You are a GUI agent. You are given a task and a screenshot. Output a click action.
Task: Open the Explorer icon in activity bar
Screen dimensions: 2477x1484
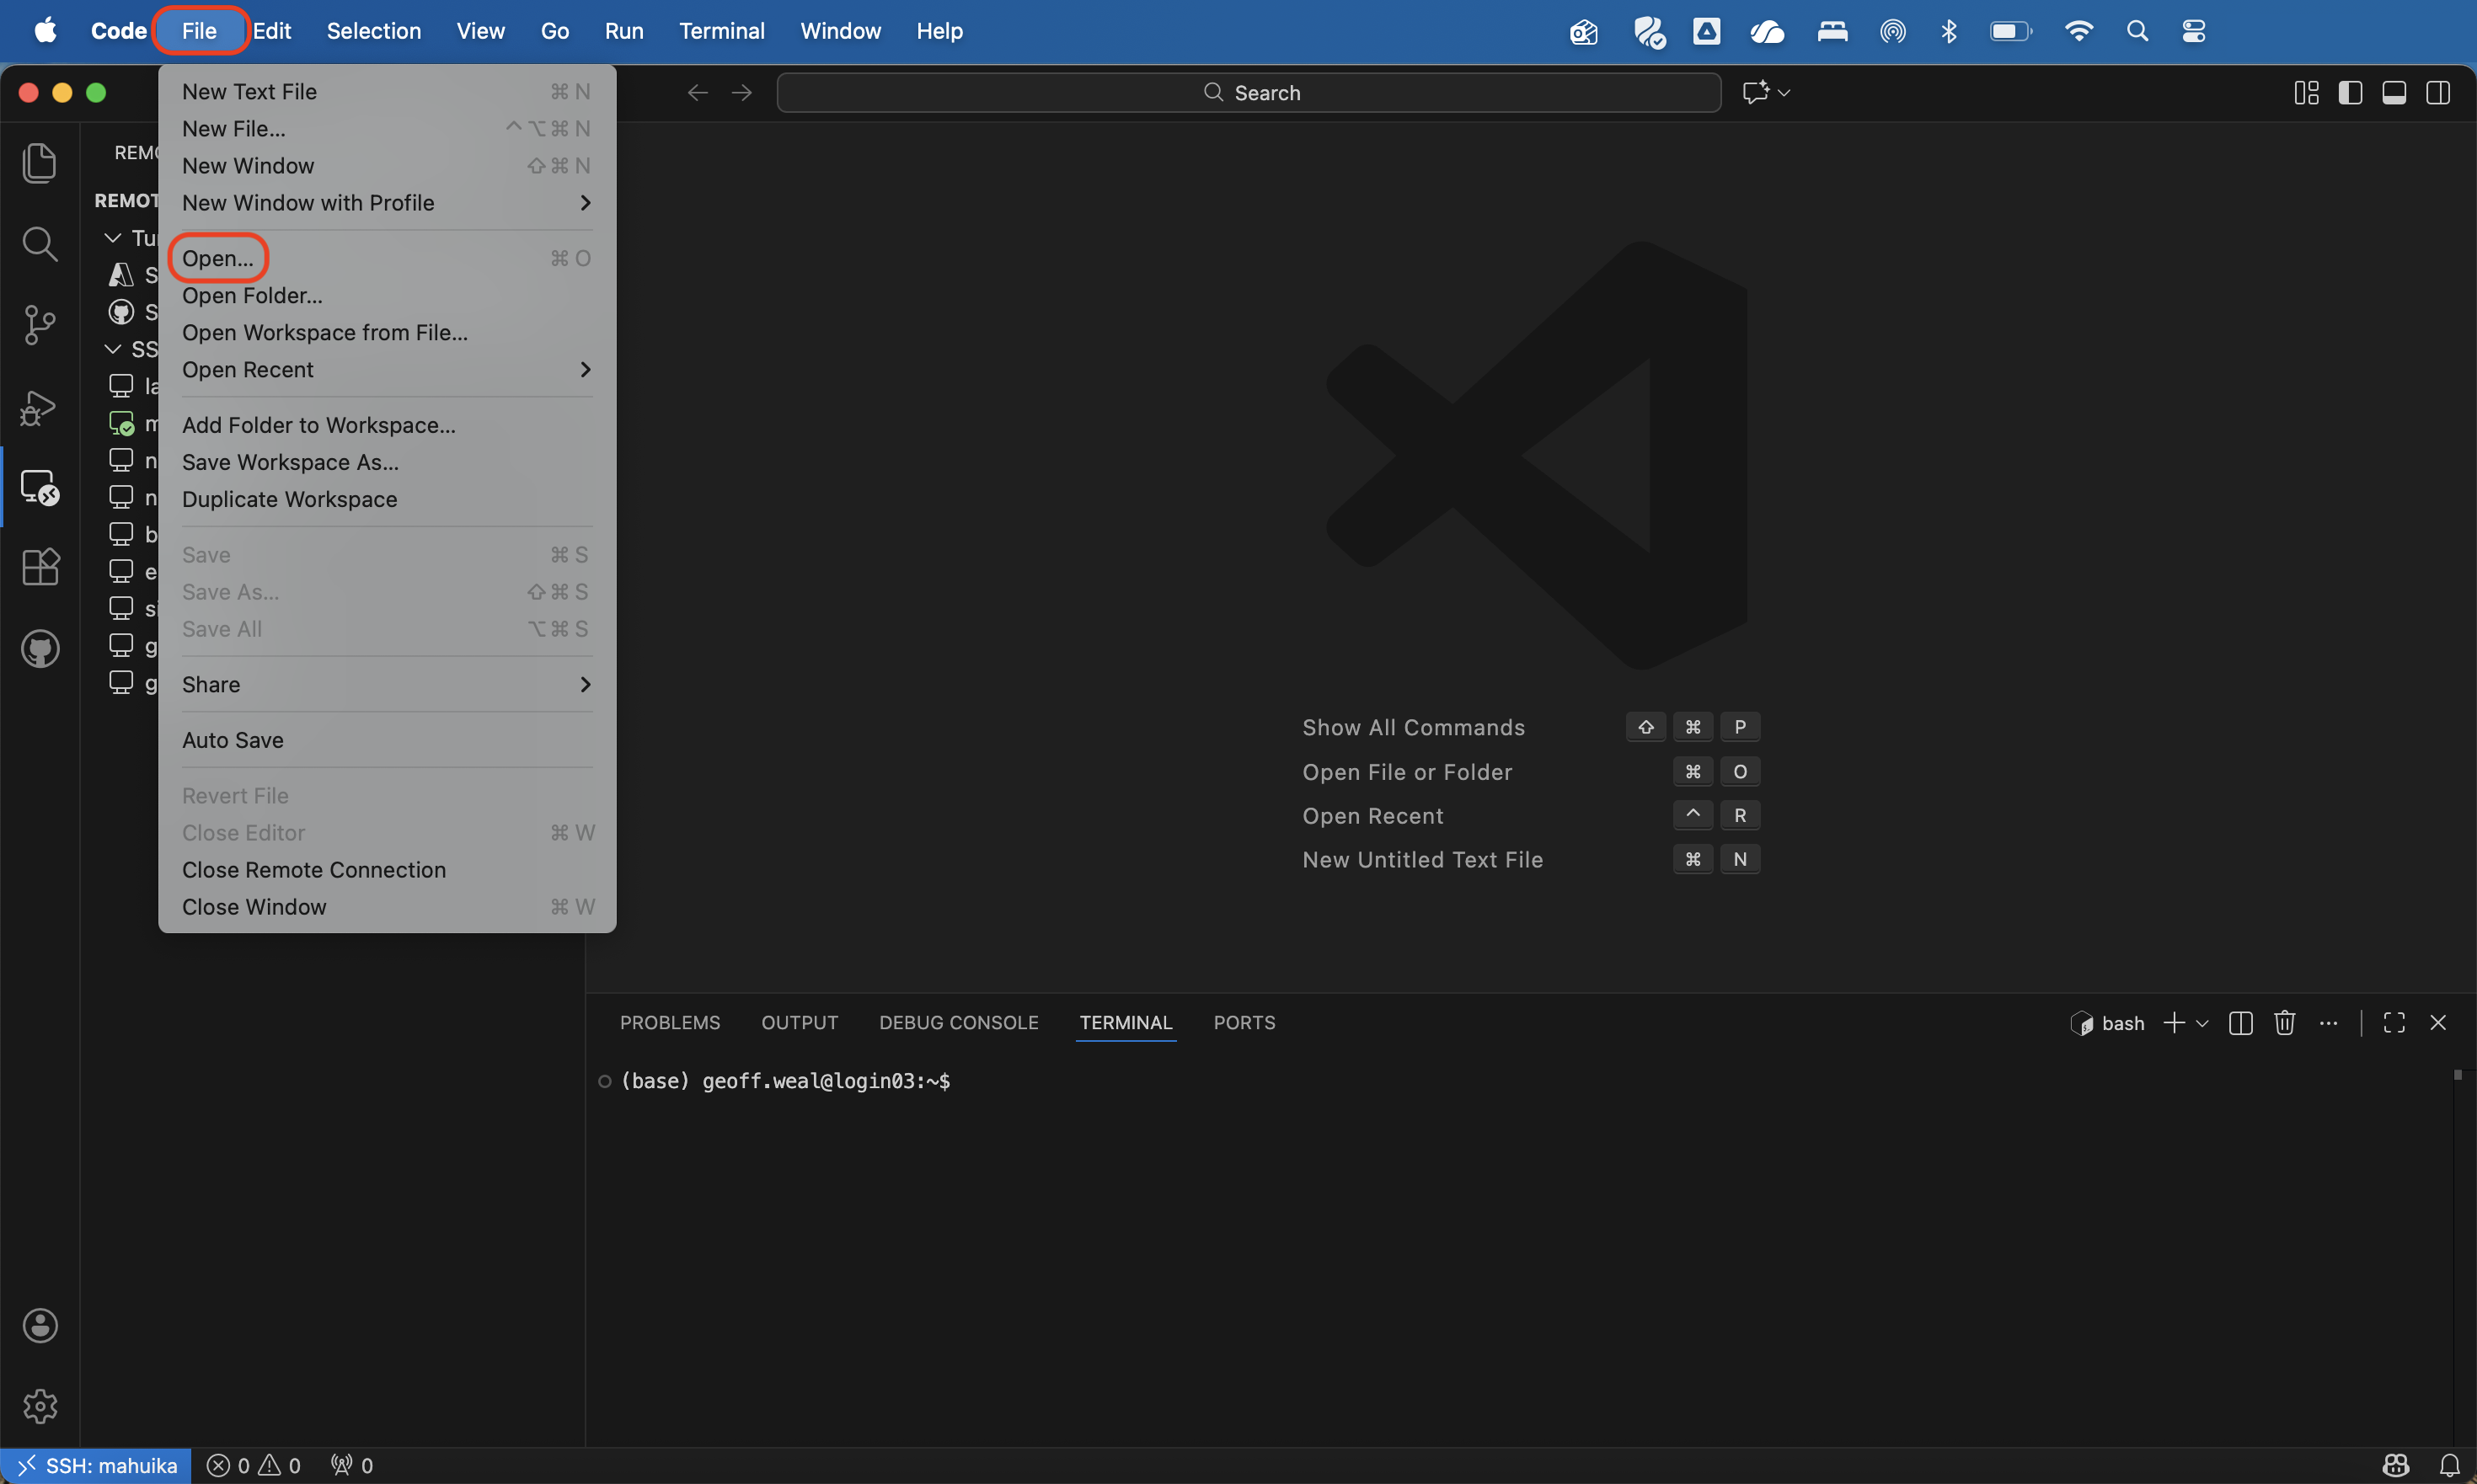(x=39, y=162)
